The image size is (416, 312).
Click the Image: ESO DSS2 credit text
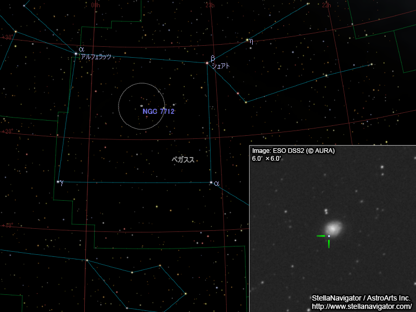tap(293, 151)
